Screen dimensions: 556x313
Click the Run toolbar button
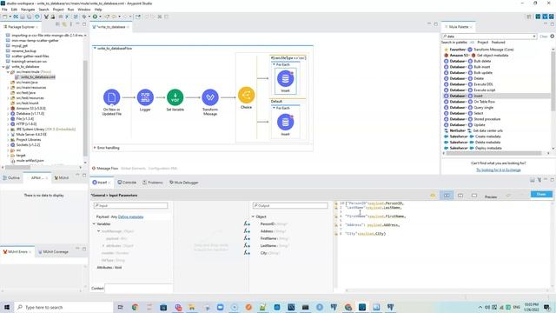point(95,17)
